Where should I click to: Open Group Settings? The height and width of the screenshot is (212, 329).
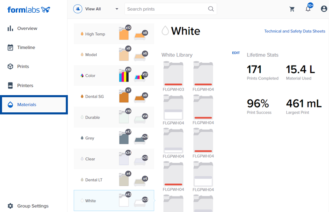28,206
